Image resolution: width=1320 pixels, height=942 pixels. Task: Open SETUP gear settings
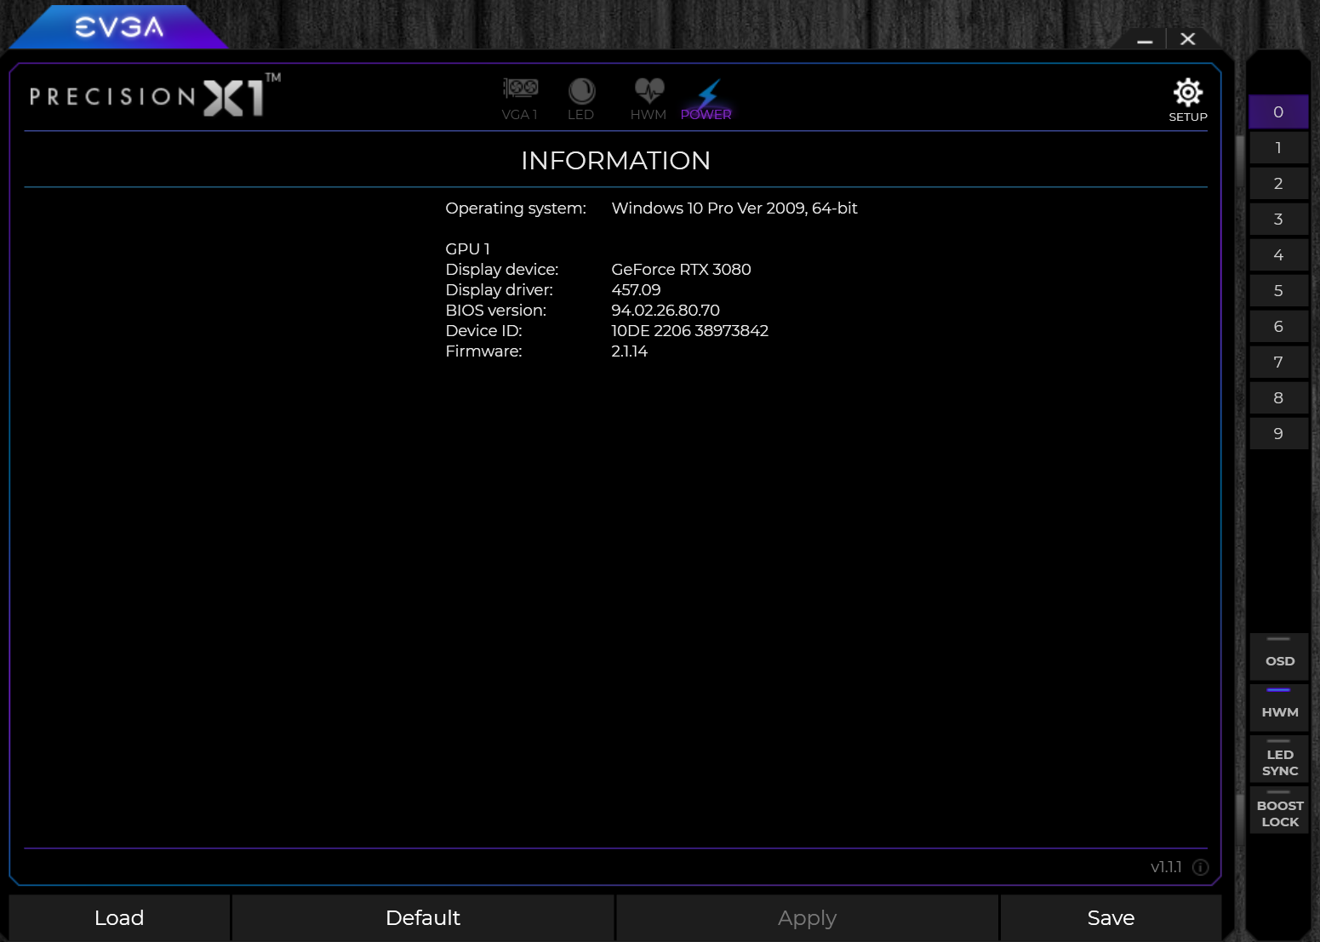tap(1188, 100)
